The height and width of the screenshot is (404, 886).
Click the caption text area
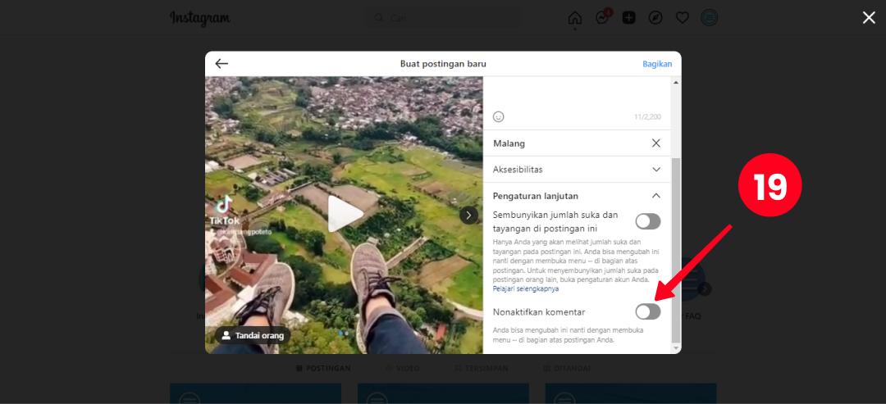pos(577,92)
